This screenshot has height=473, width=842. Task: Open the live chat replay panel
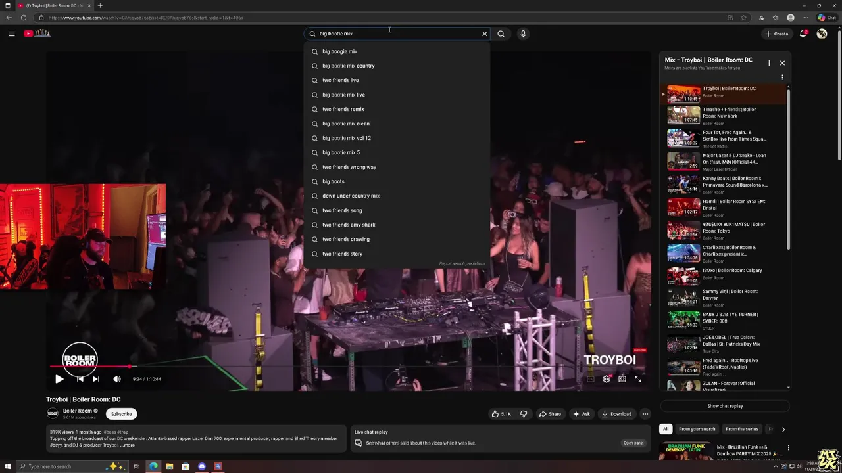point(633,443)
